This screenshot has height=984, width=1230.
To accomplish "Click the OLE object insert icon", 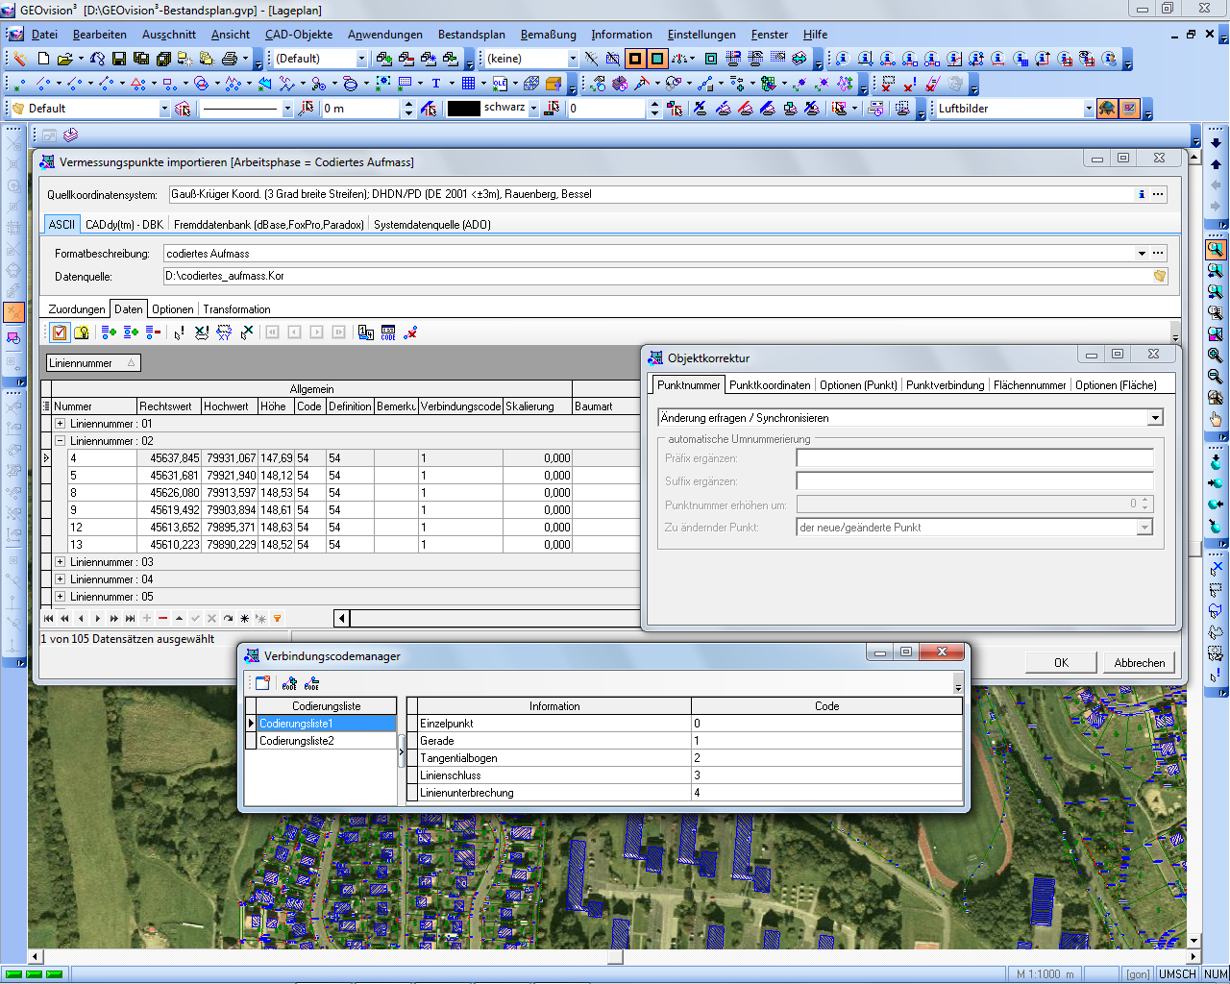I will 500,84.
